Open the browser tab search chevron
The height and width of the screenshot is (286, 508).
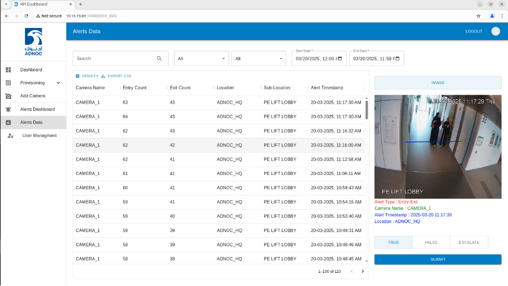(x=6, y=4)
